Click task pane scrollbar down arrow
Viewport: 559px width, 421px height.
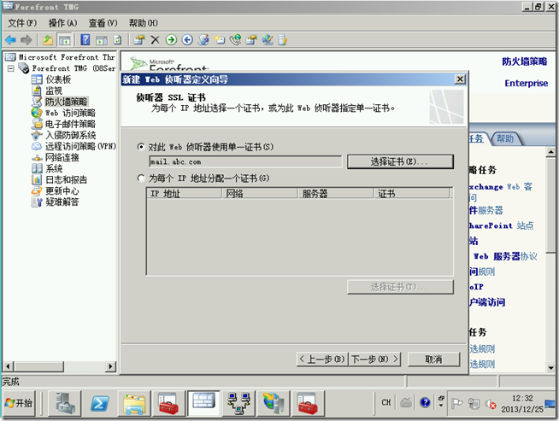(x=550, y=367)
